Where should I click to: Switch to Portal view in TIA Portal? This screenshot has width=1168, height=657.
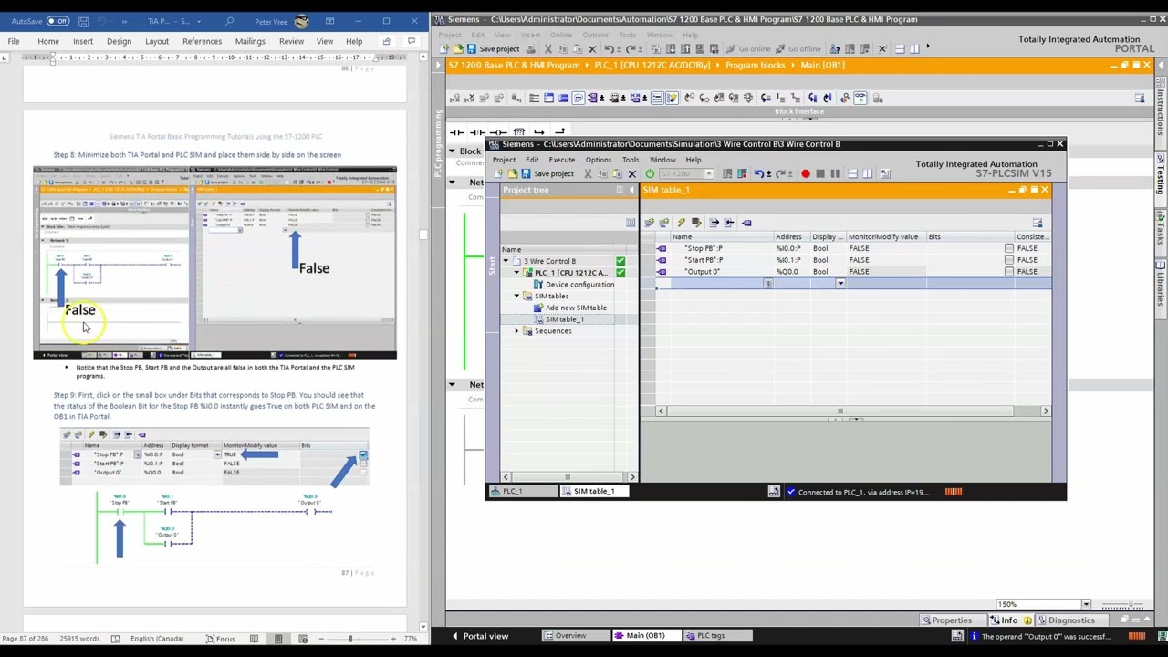pyautogui.click(x=480, y=636)
